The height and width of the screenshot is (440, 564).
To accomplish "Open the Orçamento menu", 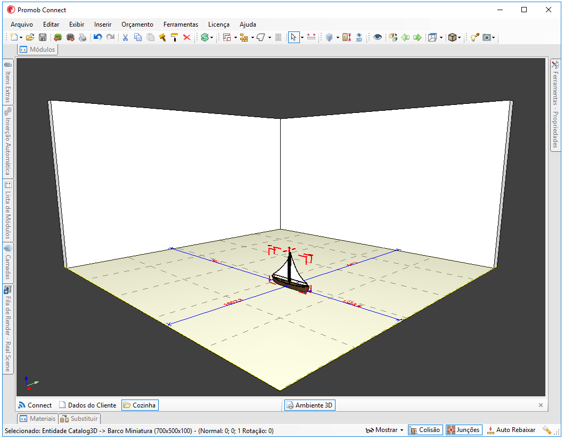I will coord(137,25).
